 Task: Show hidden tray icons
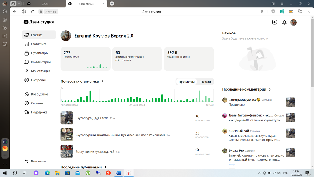pos(259,173)
